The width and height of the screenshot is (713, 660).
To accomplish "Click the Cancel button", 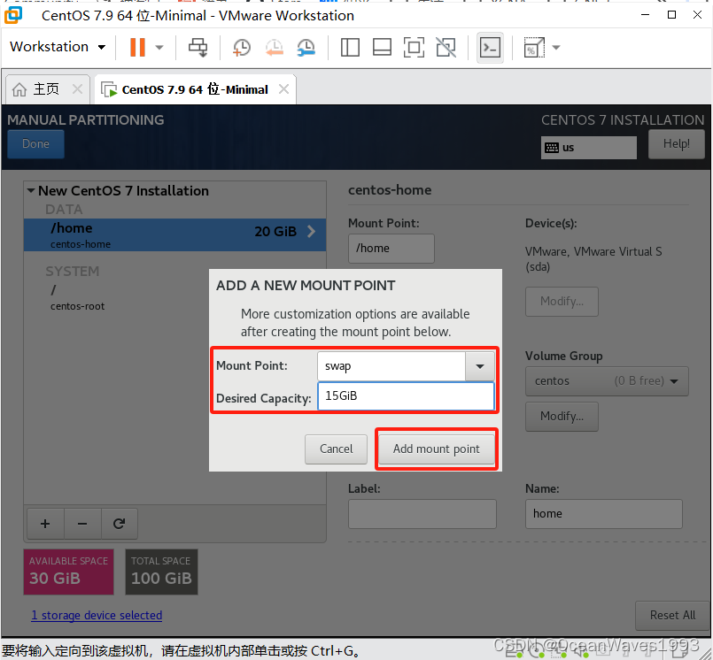I will tap(336, 449).
